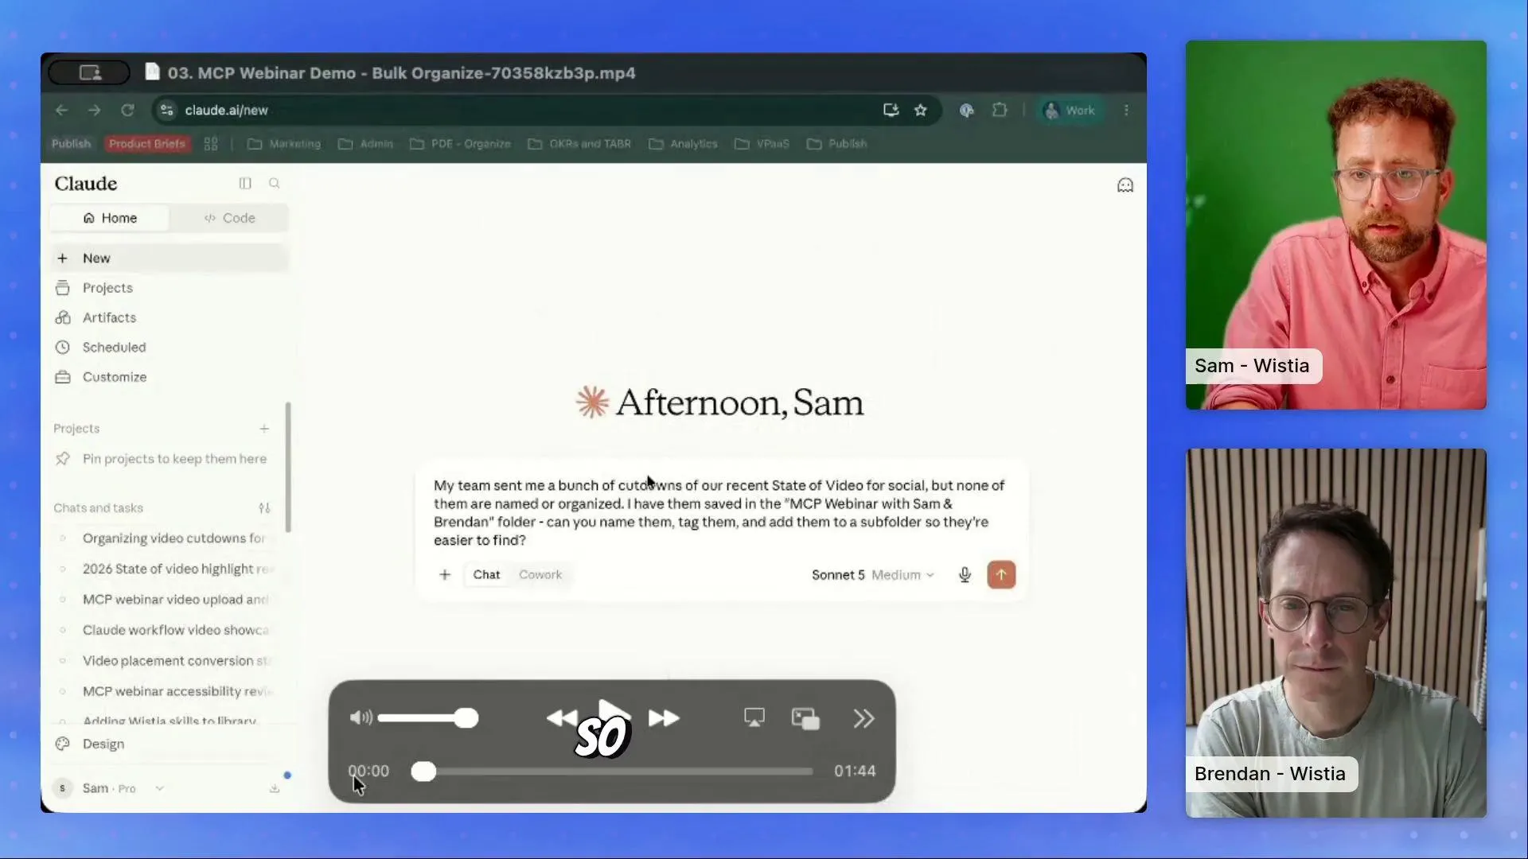1528x859 pixels.
Task: Open more player options double-chevron
Action: 863,719
